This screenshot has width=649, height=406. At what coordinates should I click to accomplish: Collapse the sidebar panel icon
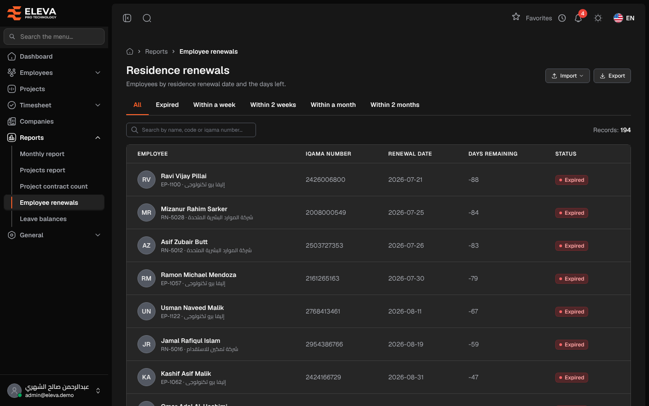(127, 18)
